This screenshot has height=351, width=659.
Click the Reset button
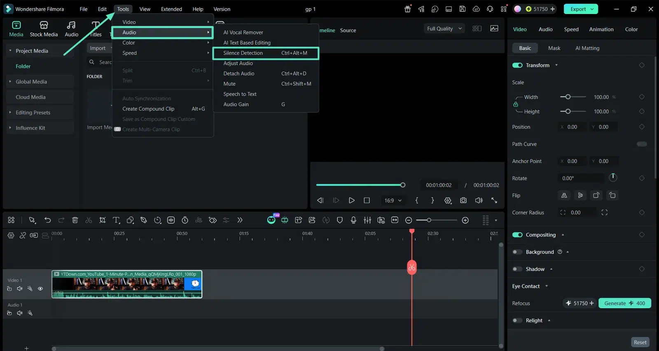640,342
